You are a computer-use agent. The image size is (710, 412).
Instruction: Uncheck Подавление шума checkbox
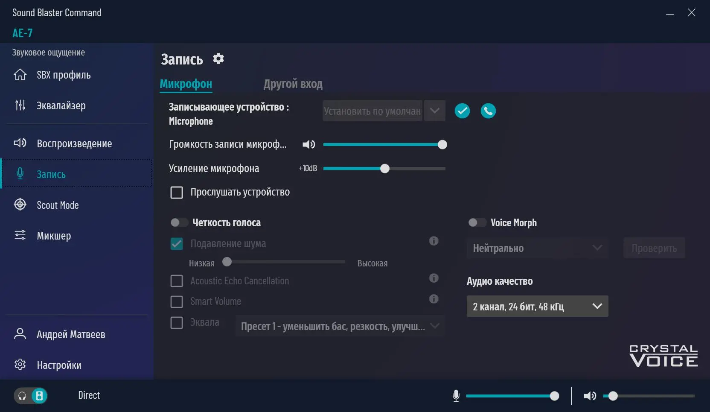tap(177, 244)
